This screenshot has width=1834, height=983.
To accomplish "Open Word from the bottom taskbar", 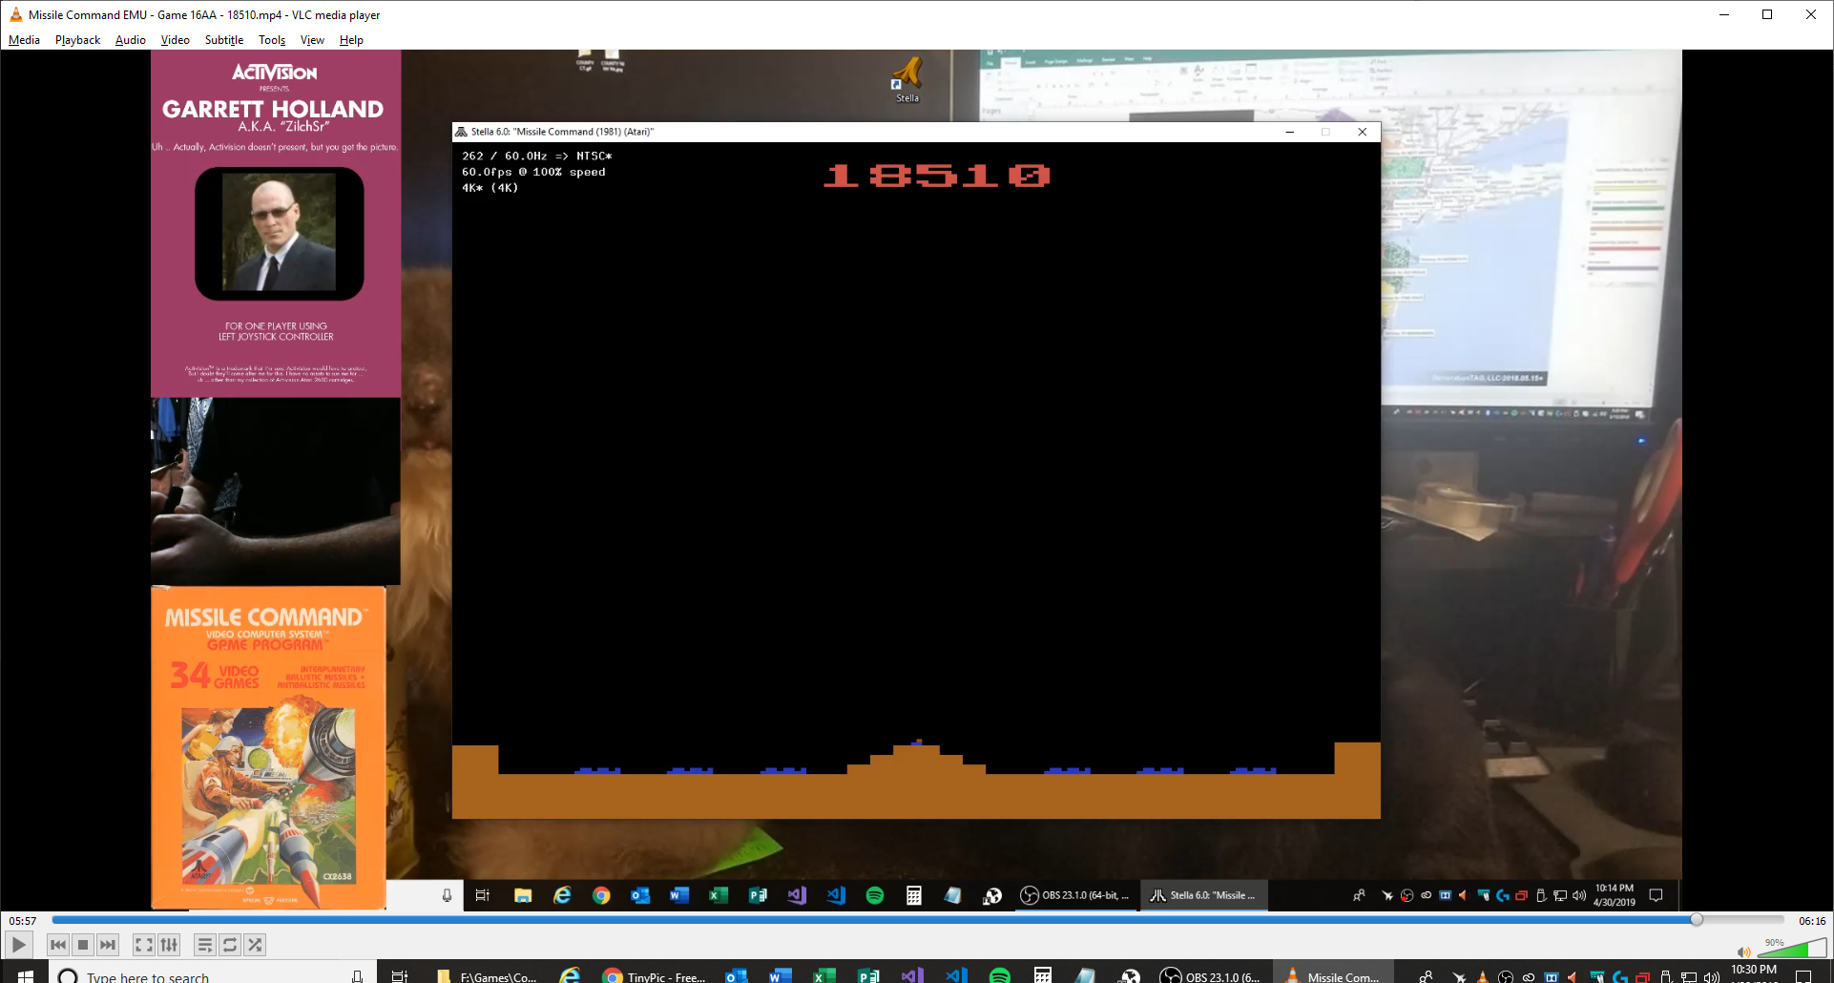I will coord(780,976).
